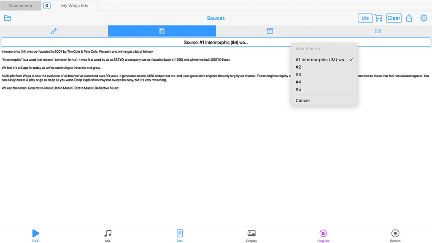432x243 pixels.
Task: Select idea source #3
Action: point(298,74)
